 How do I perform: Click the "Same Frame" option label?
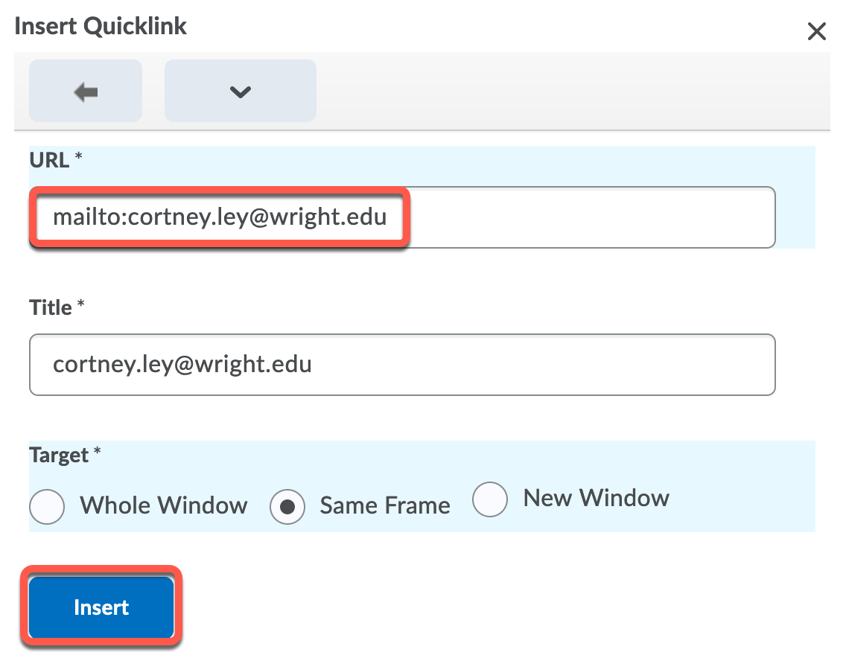click(385, 506)
